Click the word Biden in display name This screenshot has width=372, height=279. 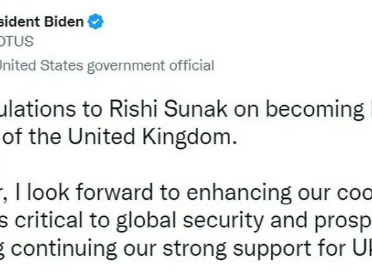(64, 22)
